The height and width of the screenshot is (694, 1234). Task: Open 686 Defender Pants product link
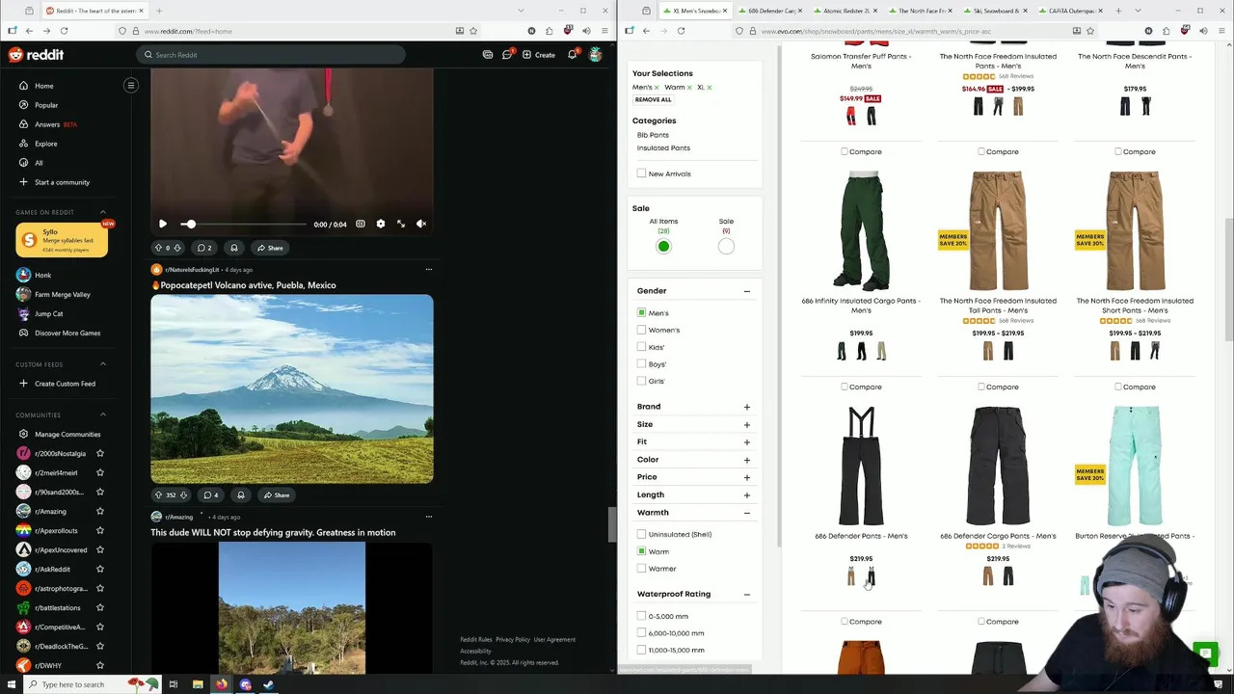(861, 536)
